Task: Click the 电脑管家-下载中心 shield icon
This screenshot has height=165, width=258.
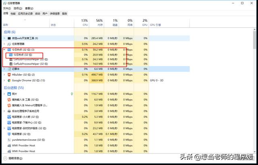Action: [x=9, y=123]
